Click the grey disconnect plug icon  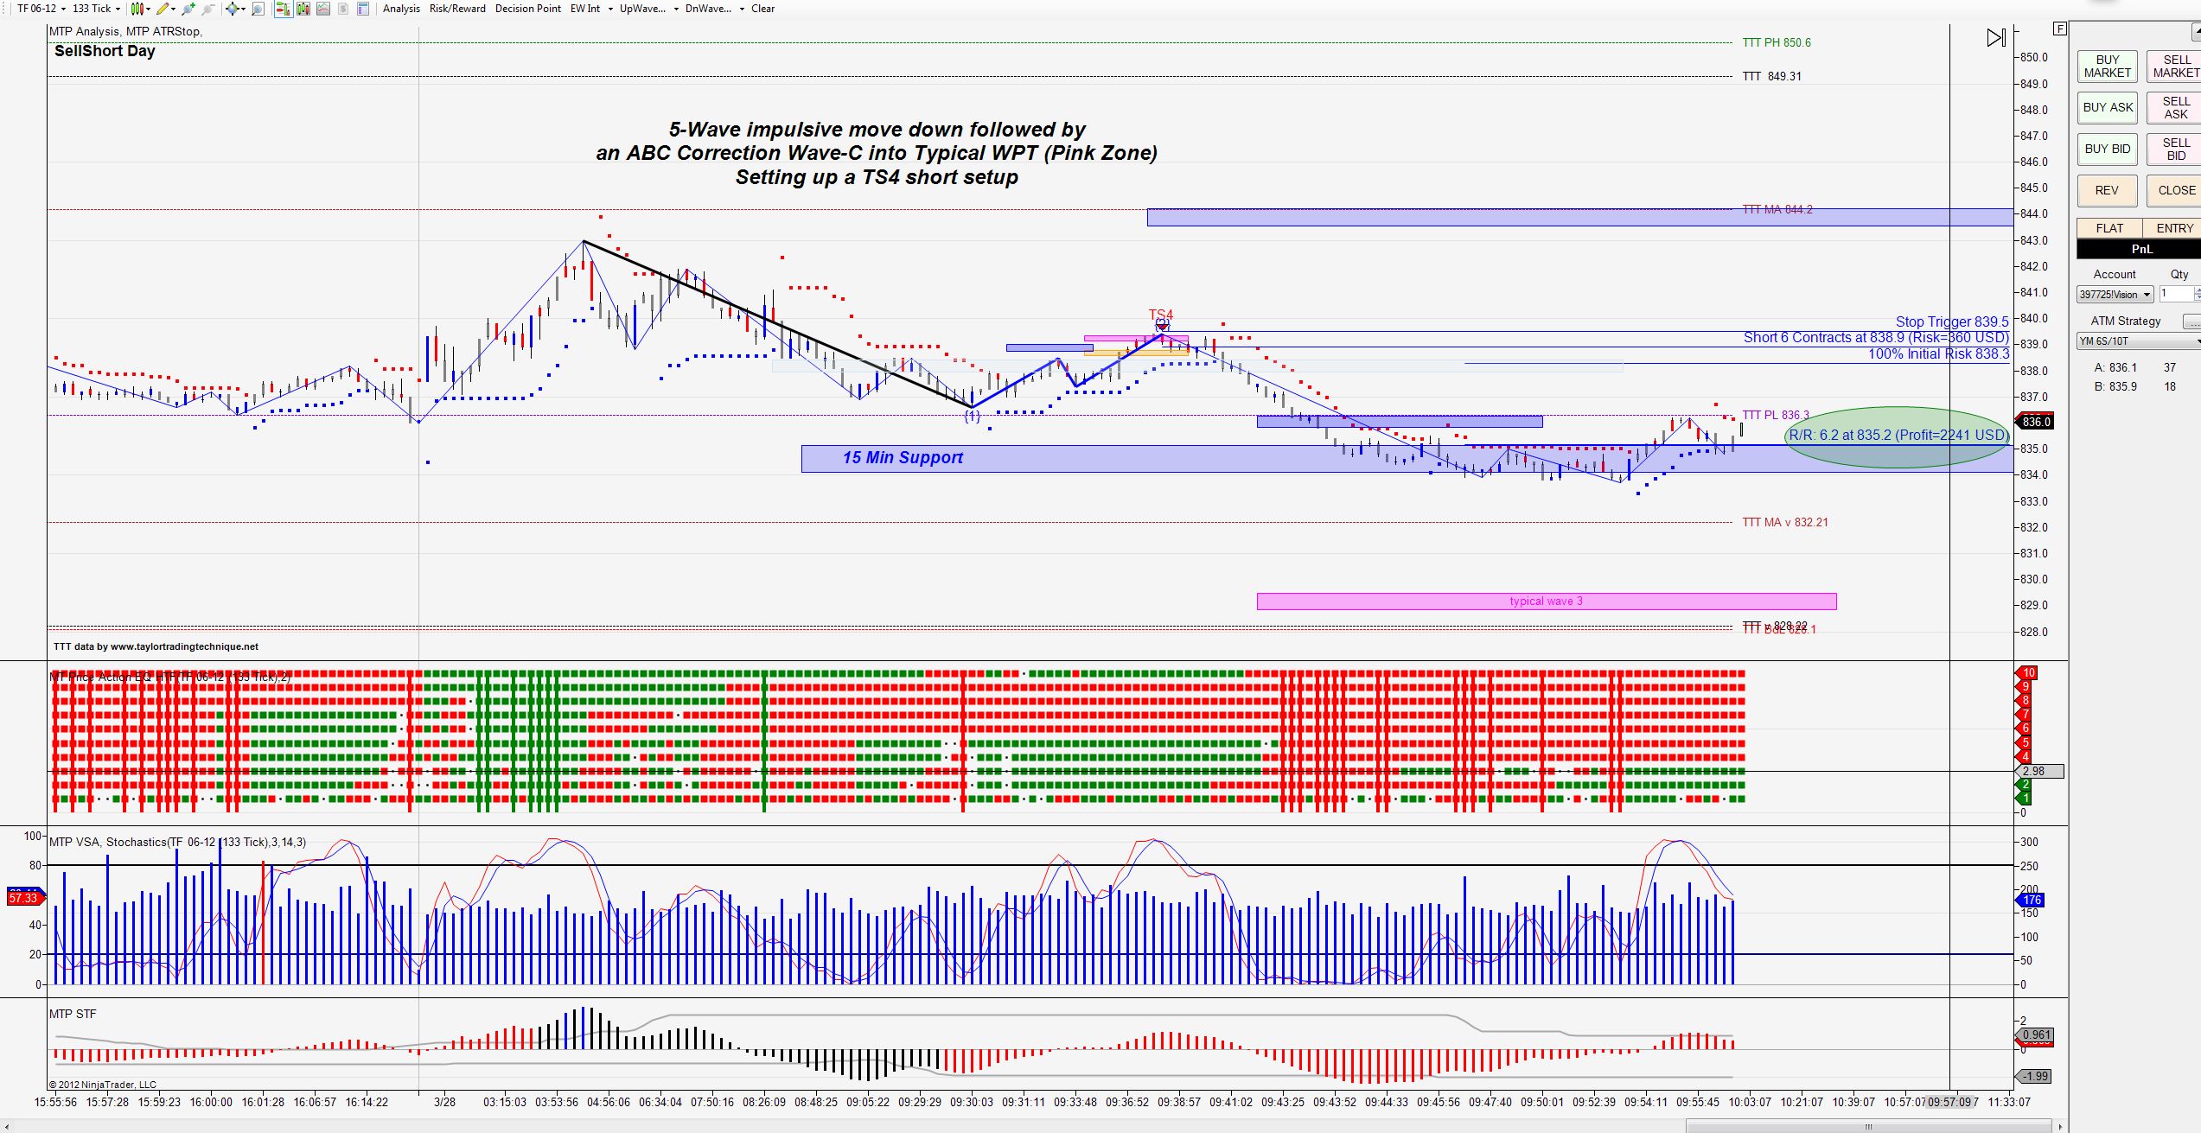point(208,9)
